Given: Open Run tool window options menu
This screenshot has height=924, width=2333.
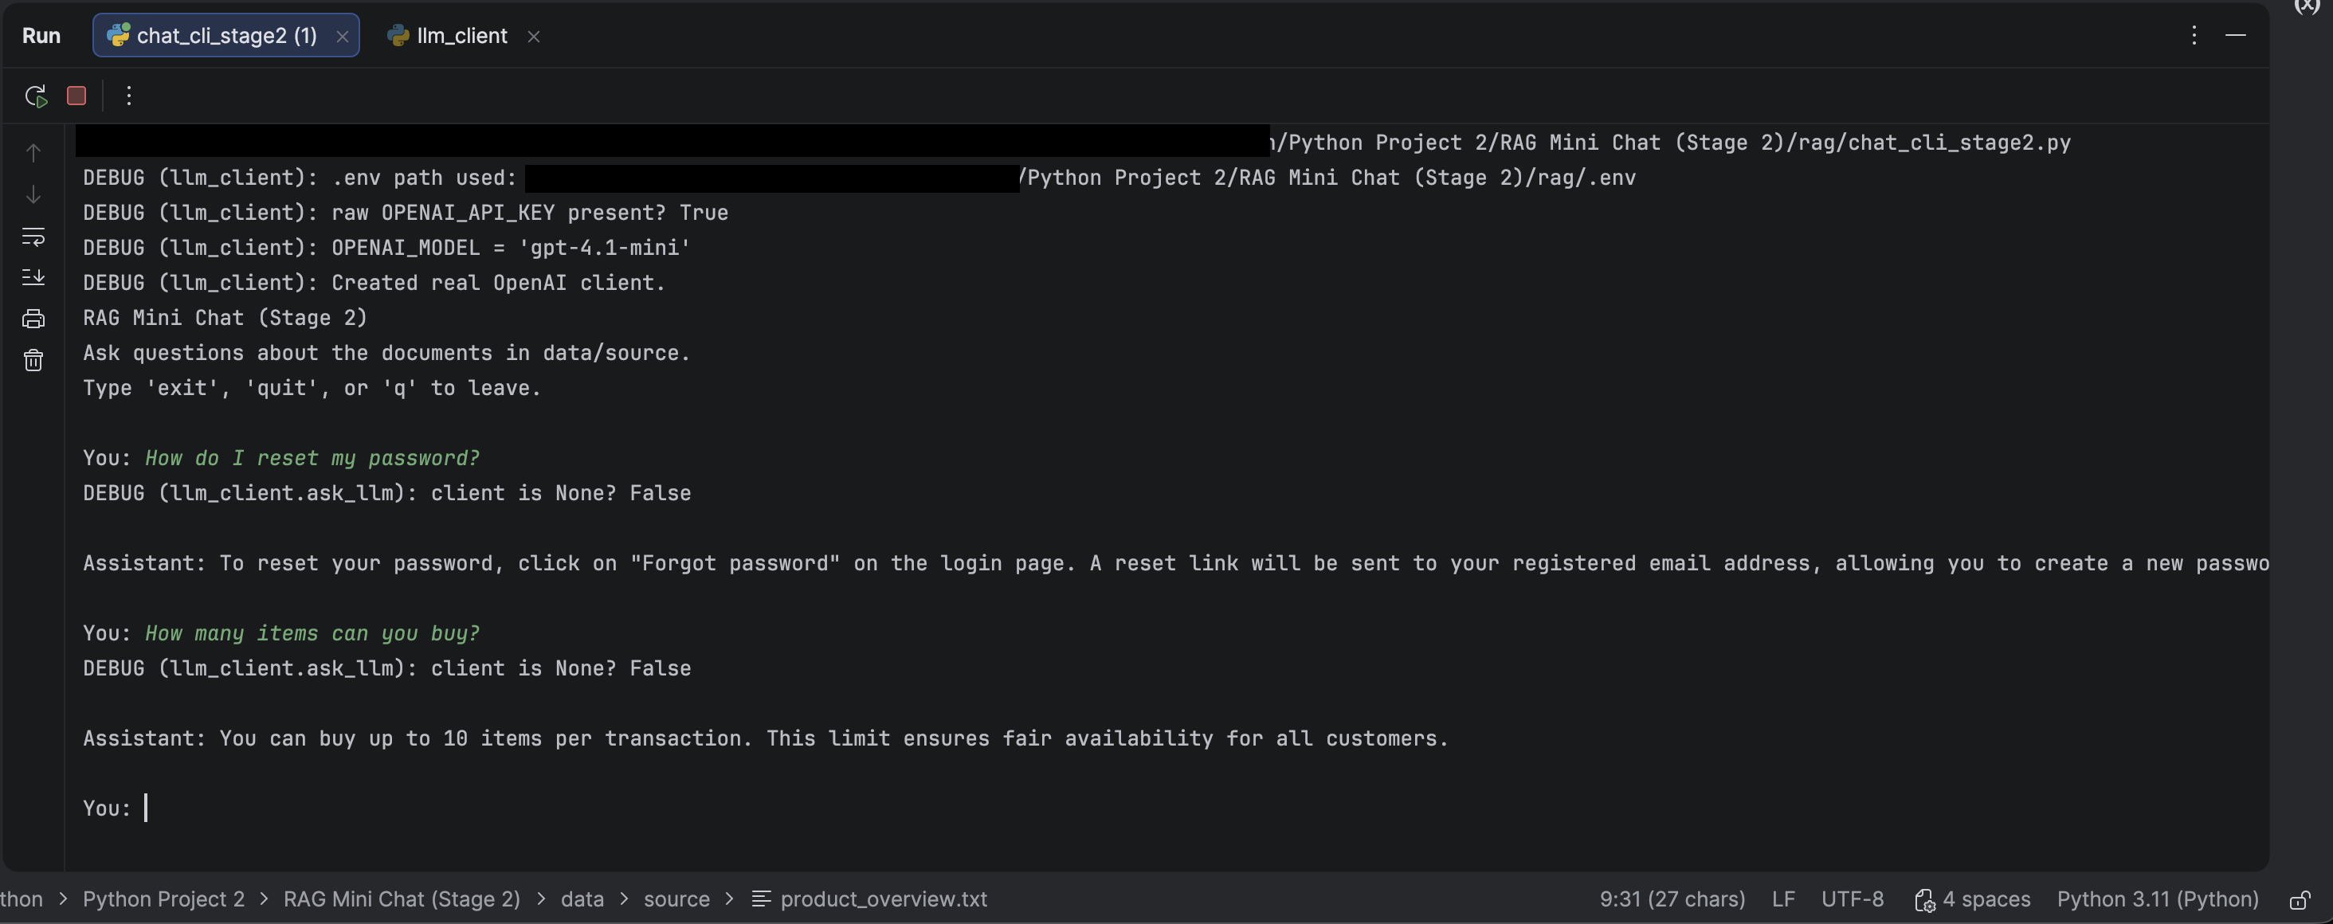Looking at the screenshot, I should 2194,35.
